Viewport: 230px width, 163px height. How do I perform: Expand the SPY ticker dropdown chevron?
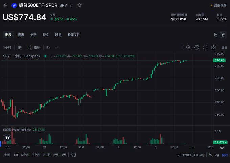(x=71, y=5)
